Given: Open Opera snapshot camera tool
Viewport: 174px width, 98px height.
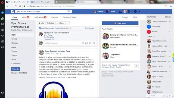Looking at the screenshot, I should 2,24.
